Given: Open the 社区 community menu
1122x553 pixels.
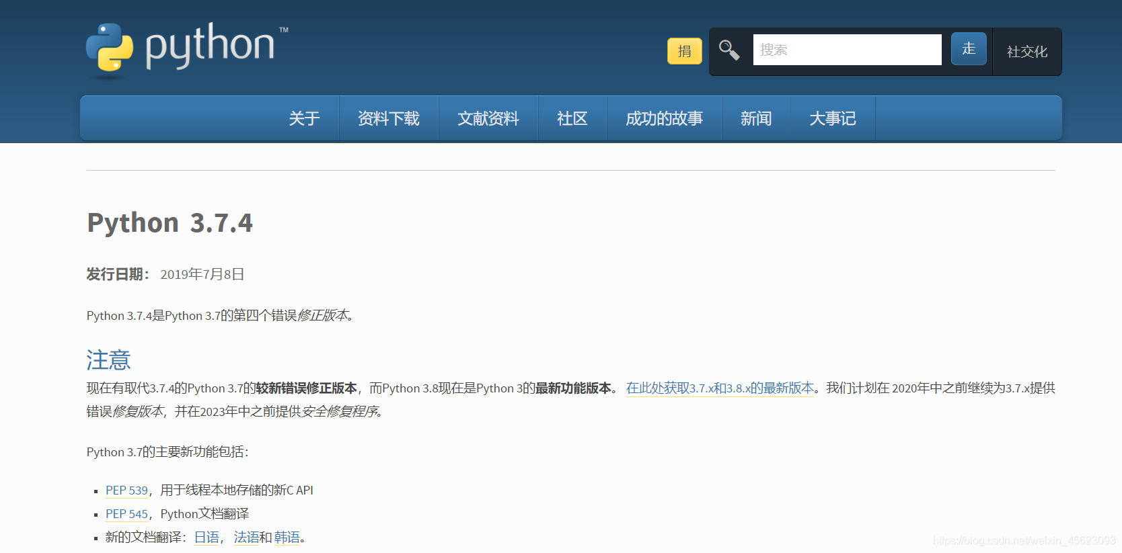Looking at the screenshot, I should (572, 118).
